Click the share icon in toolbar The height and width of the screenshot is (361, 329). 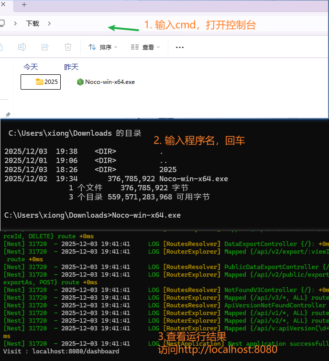(45, 47)
